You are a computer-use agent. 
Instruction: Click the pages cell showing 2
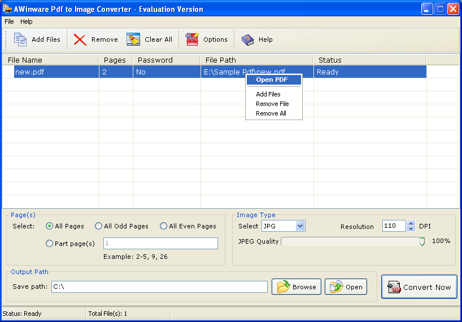click(x=116, y=72)
